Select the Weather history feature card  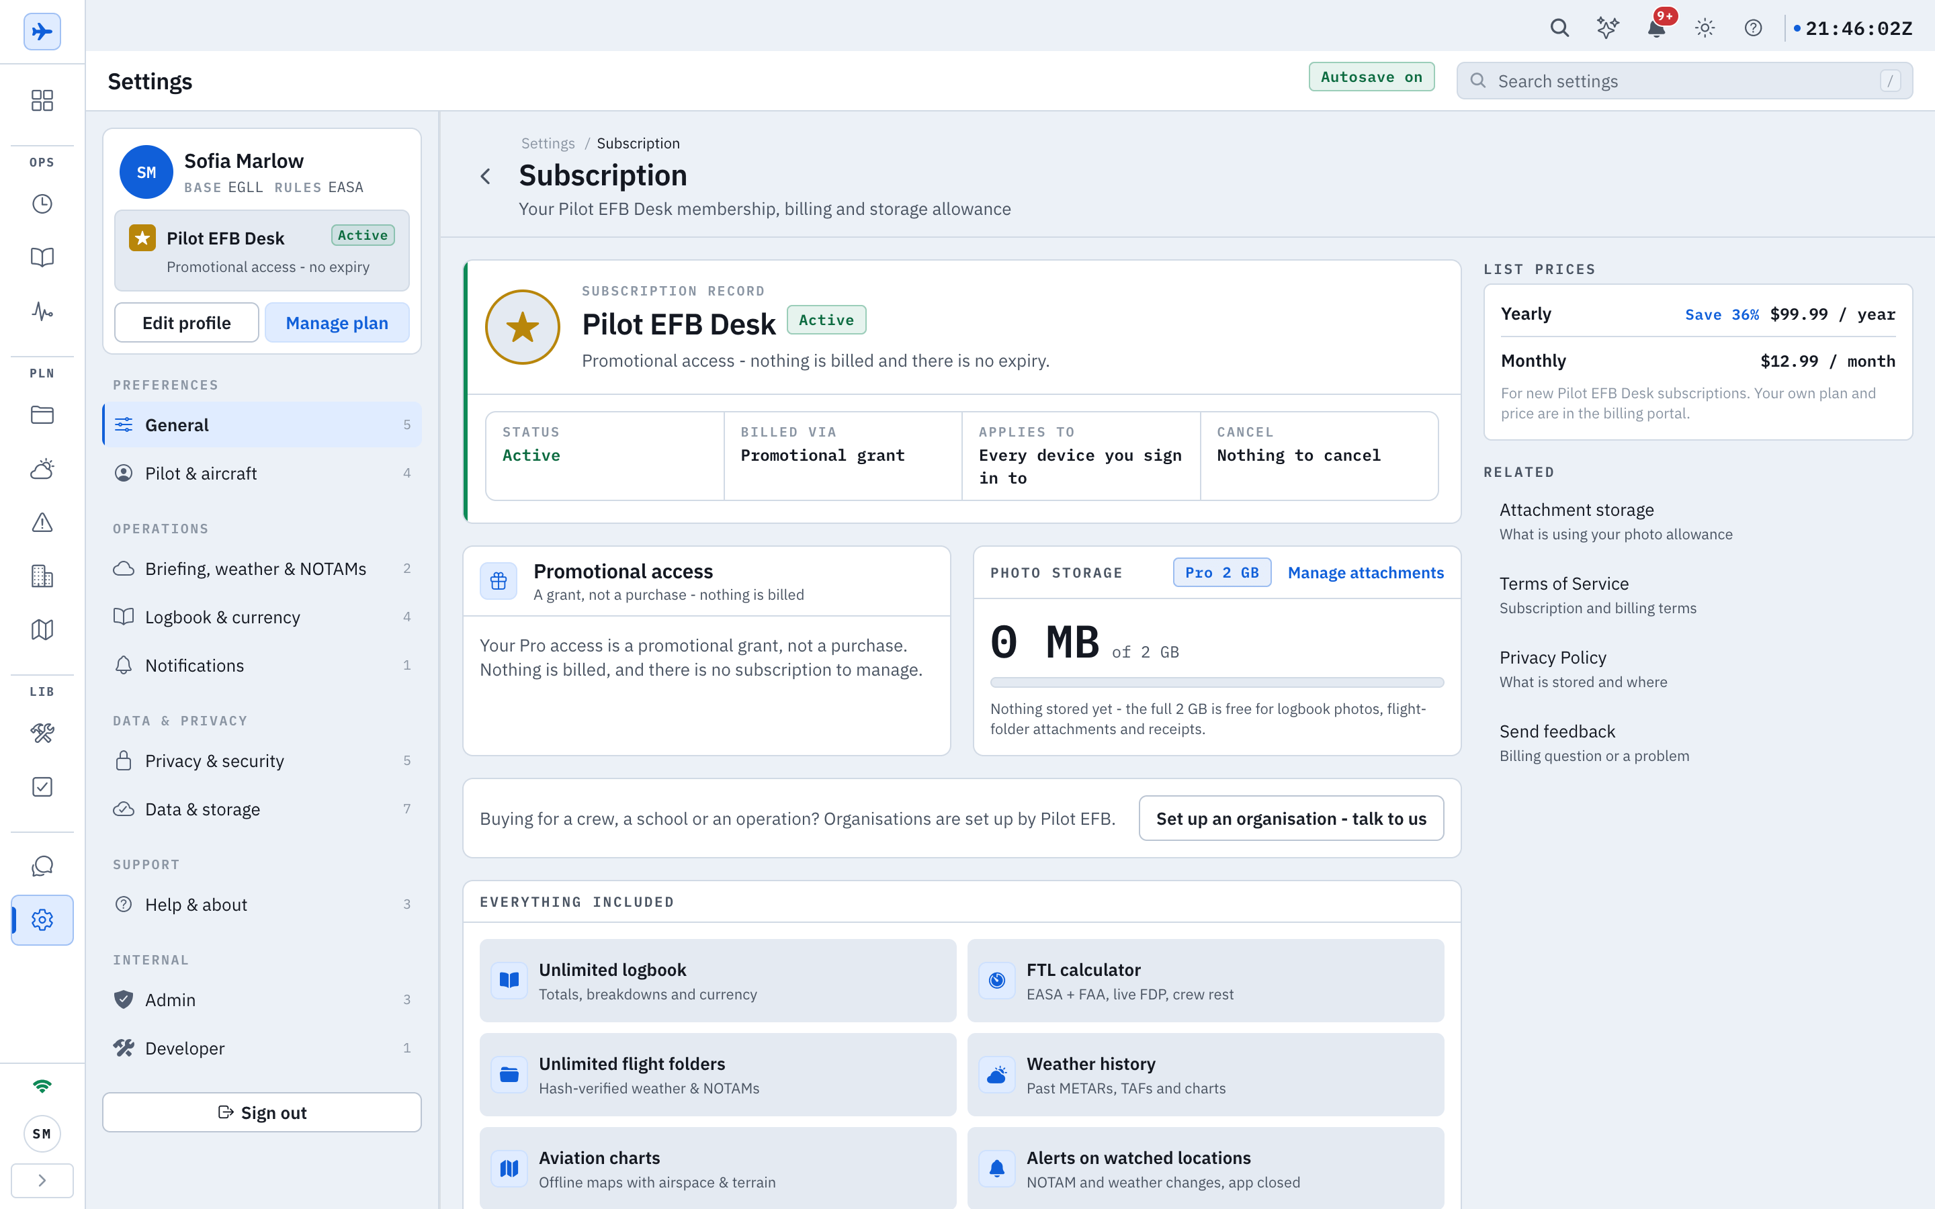[x=1206, y=1075]
